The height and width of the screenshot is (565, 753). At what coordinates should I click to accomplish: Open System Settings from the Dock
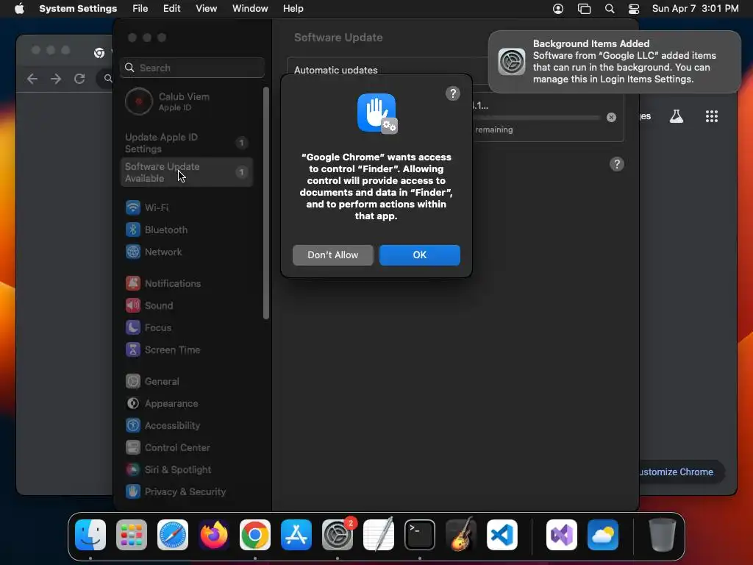coord(337,535)
